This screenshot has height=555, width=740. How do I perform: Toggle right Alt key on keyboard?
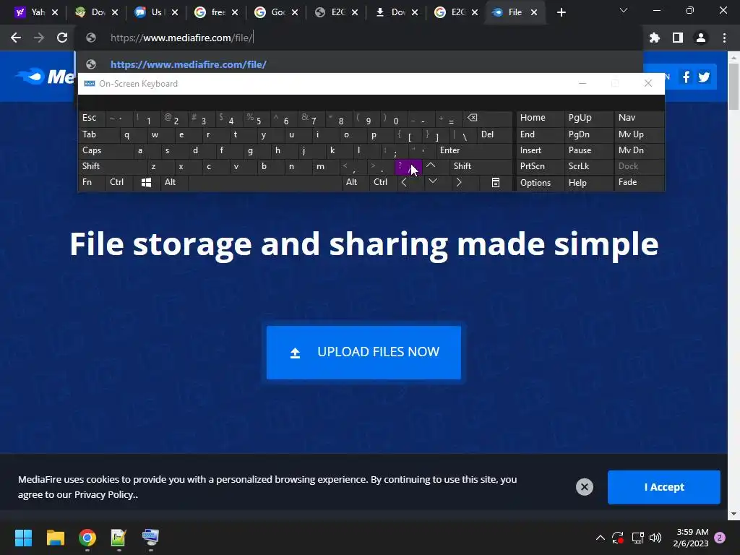[x=356, y=183]
